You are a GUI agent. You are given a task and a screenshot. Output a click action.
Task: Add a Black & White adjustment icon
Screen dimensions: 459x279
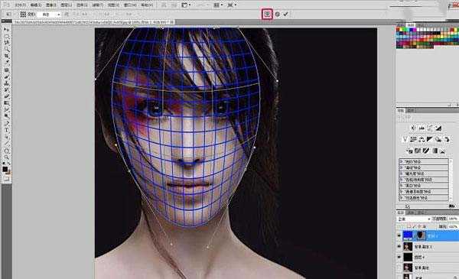[430, 139]
